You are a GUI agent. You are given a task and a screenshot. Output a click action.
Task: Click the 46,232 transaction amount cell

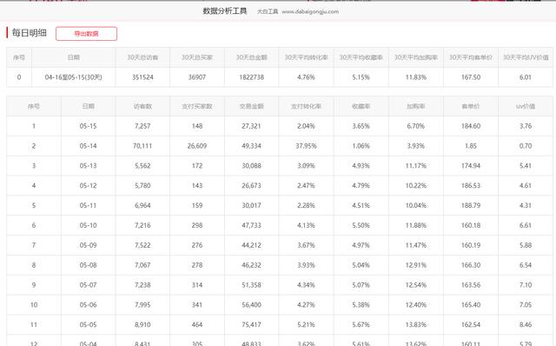tap(251, 265)
